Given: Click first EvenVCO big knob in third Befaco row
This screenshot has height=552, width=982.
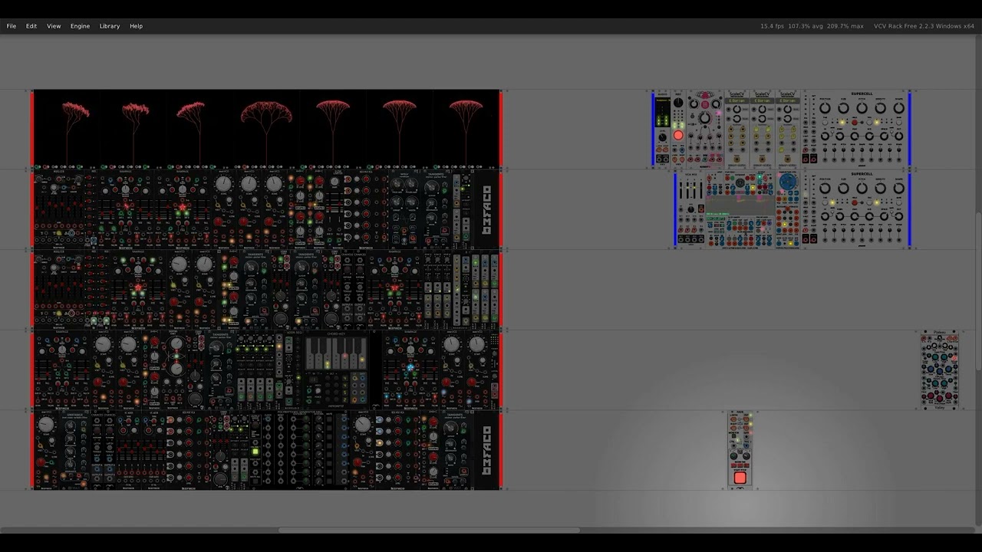Looking at the screenshot, I should [x=179, y=264].
